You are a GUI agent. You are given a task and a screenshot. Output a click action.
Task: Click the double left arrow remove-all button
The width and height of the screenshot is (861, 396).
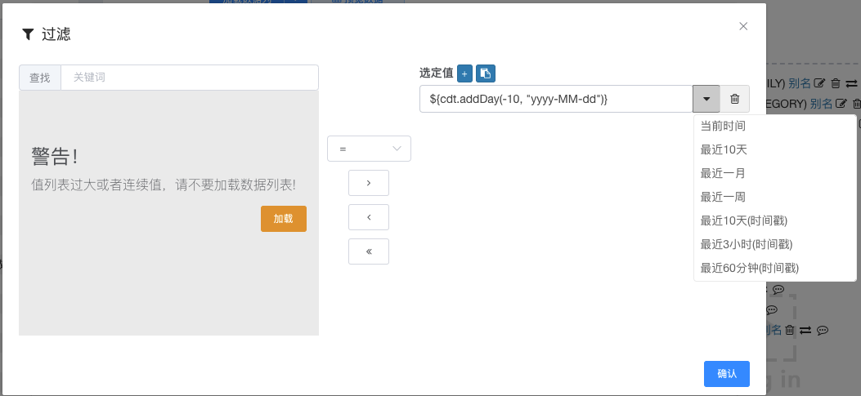pyautogui.click(x=369, y=251)
